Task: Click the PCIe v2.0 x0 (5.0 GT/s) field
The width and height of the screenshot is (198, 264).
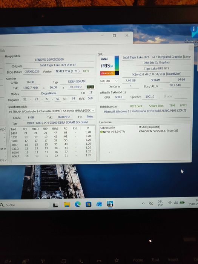Action: point(157,74)
